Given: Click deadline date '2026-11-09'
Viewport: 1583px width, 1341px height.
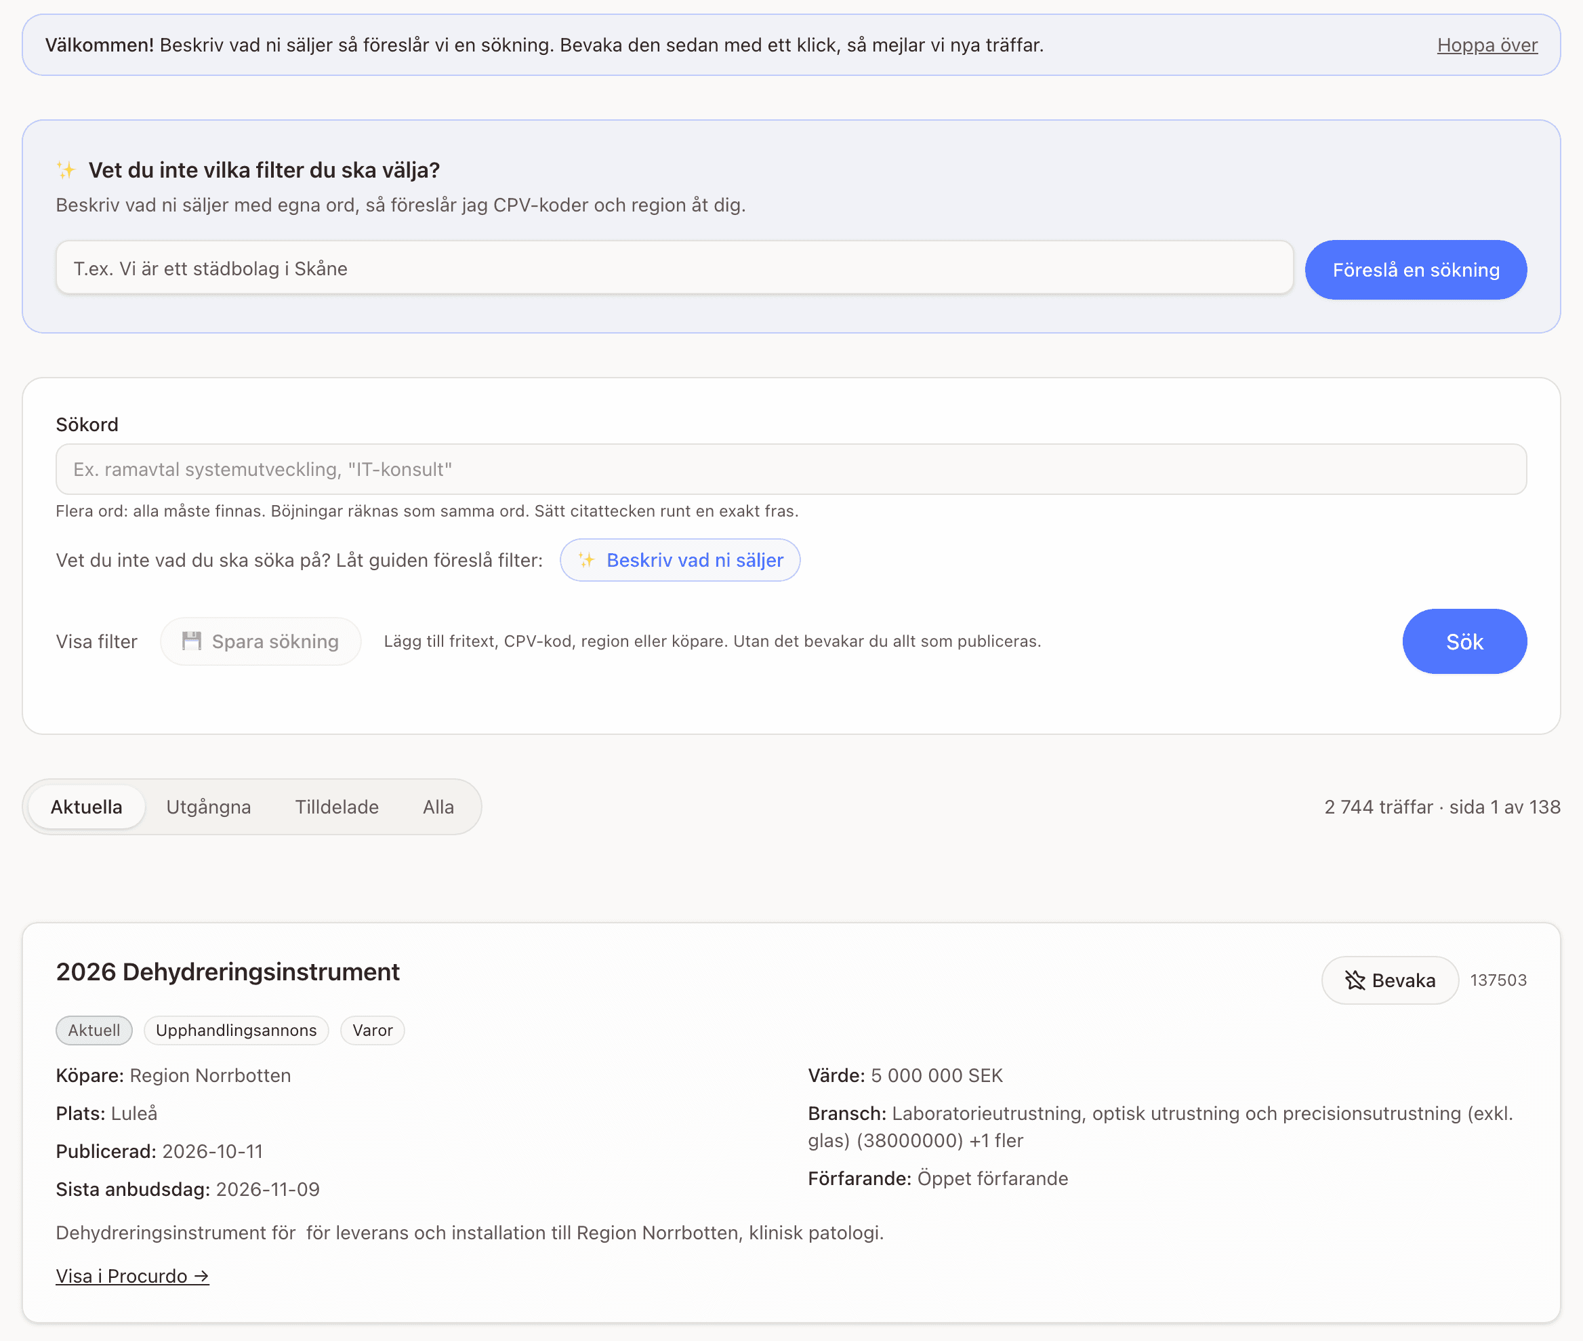Looking at the screenshot, I should [268, 1189].
